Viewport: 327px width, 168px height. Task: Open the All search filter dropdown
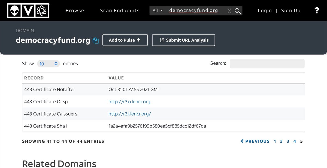(x=158, y=11)
